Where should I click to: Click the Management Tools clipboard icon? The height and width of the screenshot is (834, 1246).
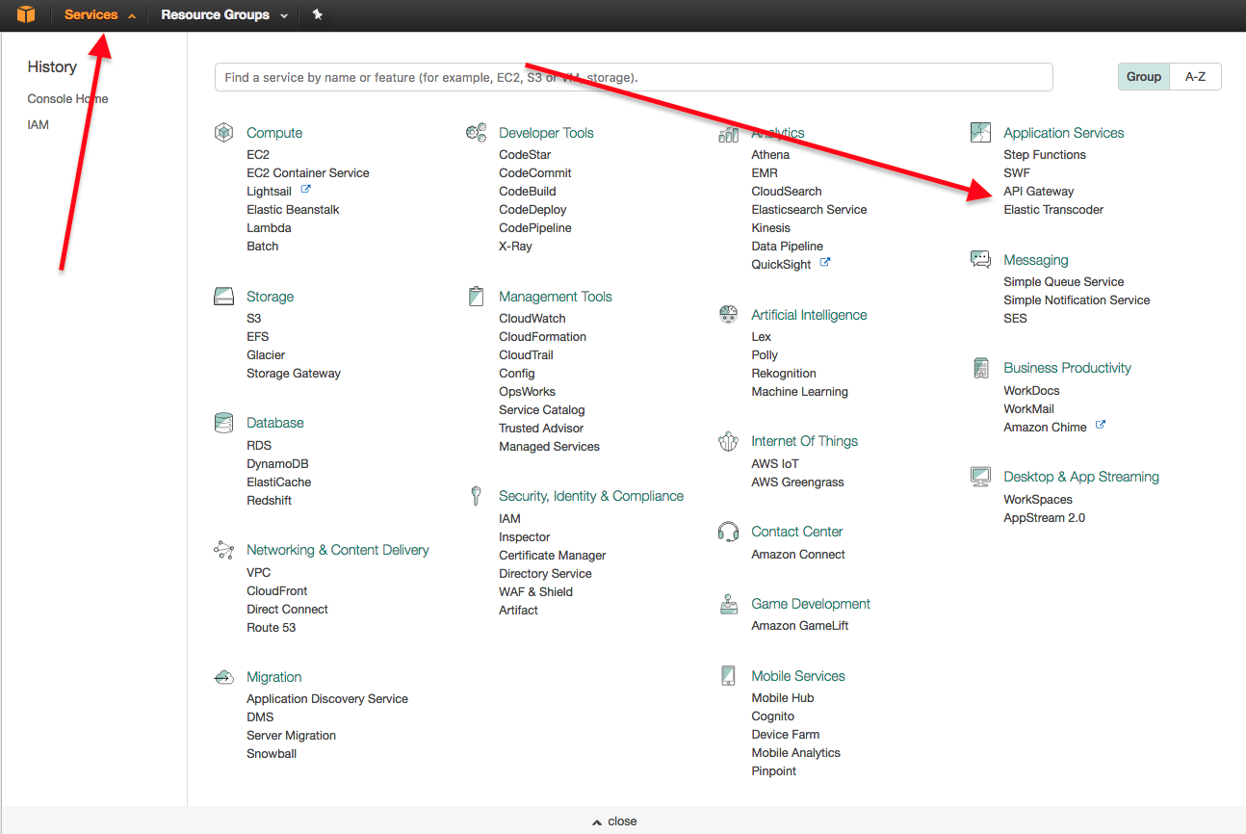coord(476,297)
